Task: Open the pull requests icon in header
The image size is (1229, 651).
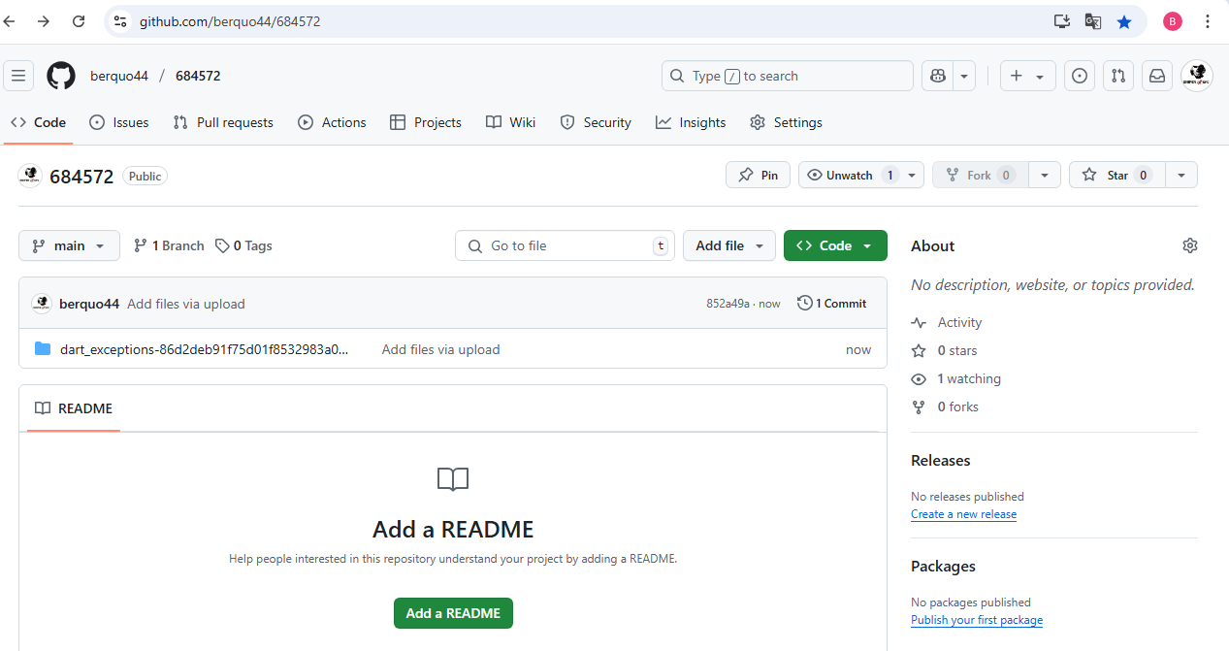Action: (x=1118, y=76)
